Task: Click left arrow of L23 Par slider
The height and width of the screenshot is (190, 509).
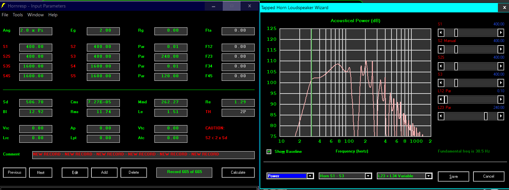Action: [x=441, y=116]
